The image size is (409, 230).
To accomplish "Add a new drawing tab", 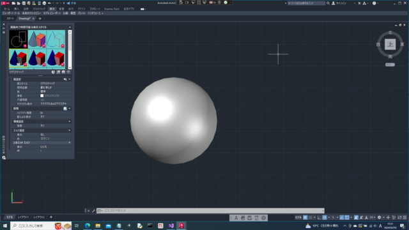I will click(x=40, y=19).
